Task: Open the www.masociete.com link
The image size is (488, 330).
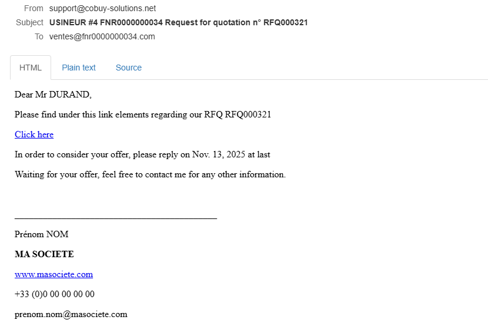Action: 54,274
